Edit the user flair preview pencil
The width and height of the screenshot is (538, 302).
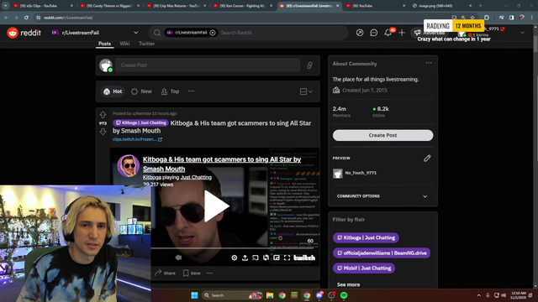tap(427, 158)
